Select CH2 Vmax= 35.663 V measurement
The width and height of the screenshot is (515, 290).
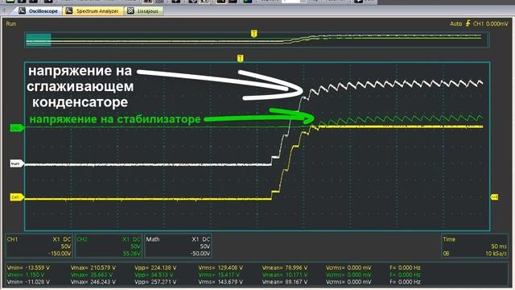(x=92, y=275)
